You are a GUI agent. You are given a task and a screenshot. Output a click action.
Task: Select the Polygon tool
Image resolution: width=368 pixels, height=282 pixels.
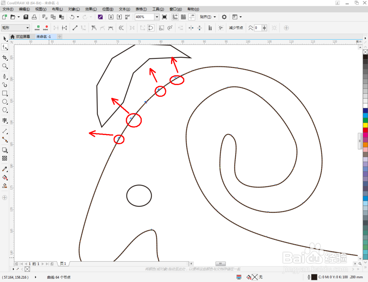pyautogui.click(x=5, y=110)
